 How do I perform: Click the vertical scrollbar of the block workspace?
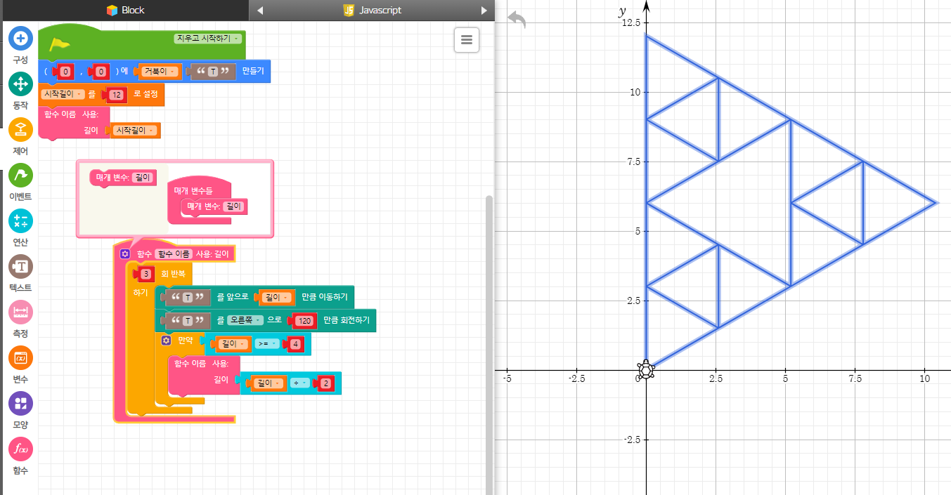pyautogui.click(x=489, y=344)
